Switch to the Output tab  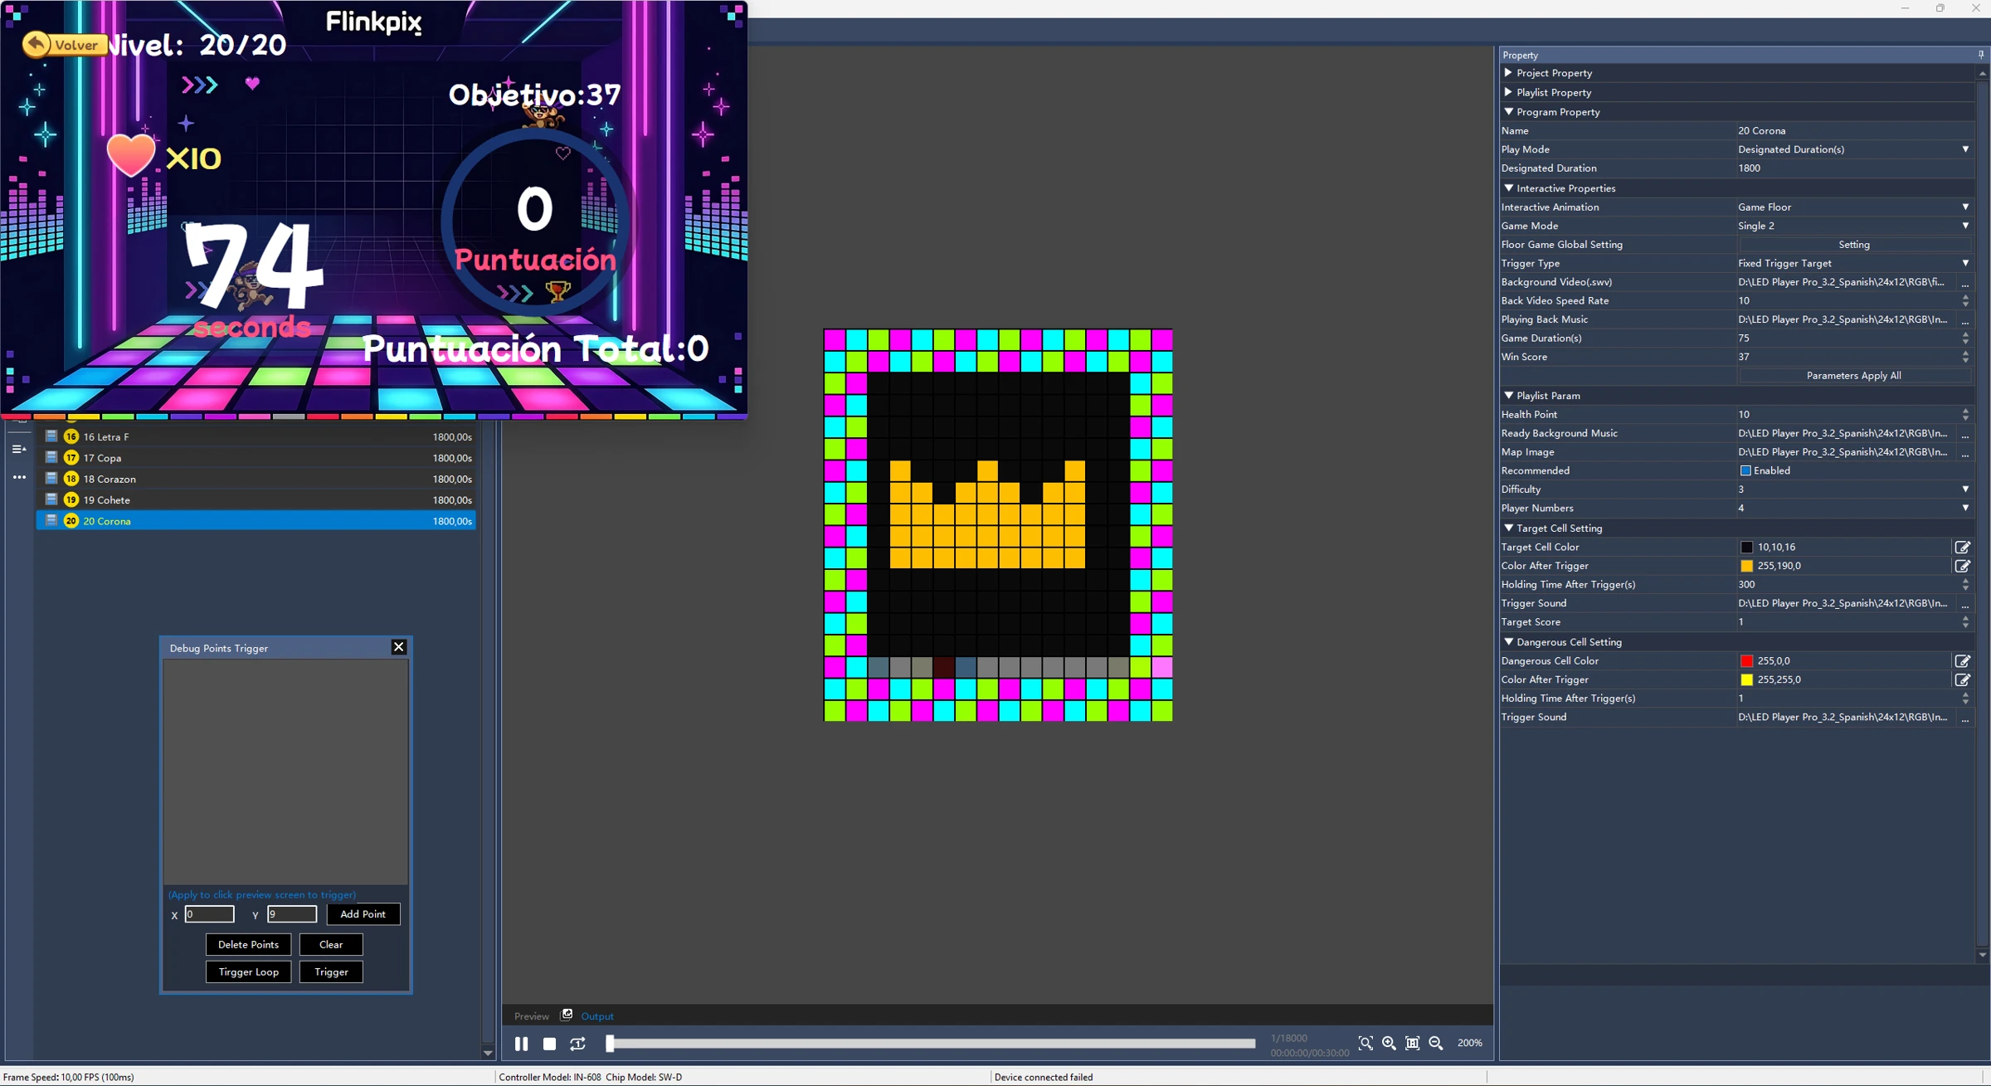pyautogui.click(x=597, y=1016)
